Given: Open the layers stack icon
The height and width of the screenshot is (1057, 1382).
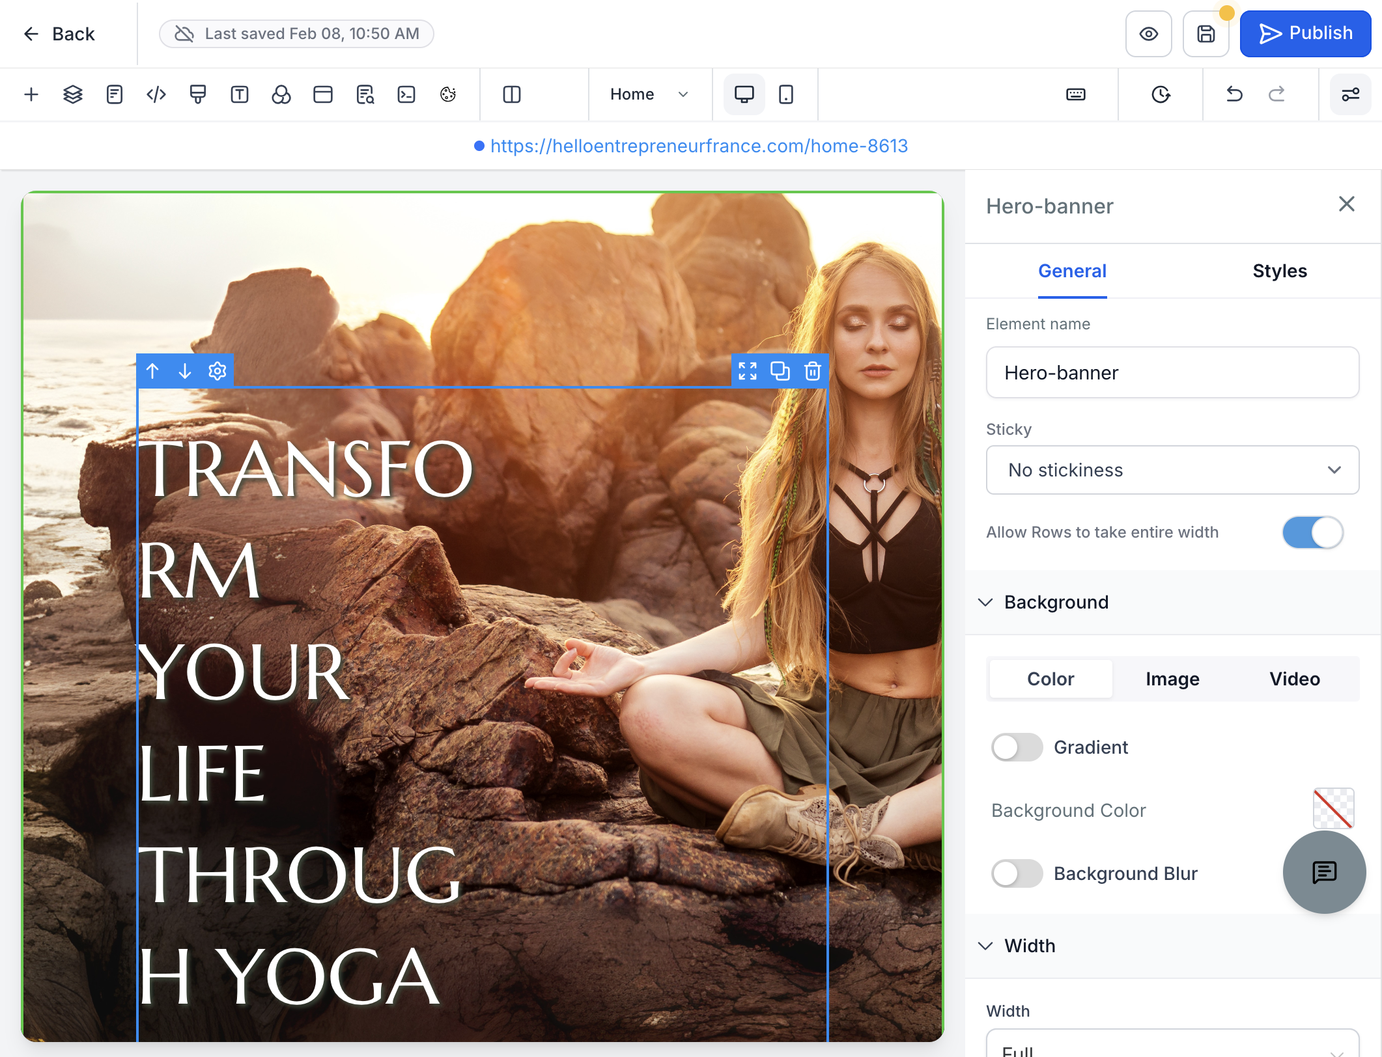Looking at the screenshot, I should coord(72,94).
